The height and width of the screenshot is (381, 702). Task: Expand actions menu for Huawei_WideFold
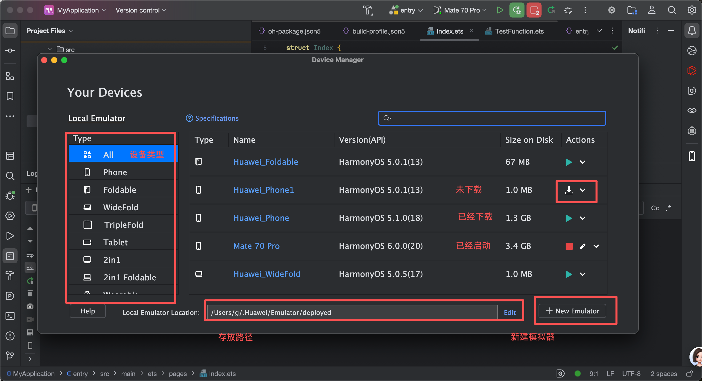coord(582,274)
